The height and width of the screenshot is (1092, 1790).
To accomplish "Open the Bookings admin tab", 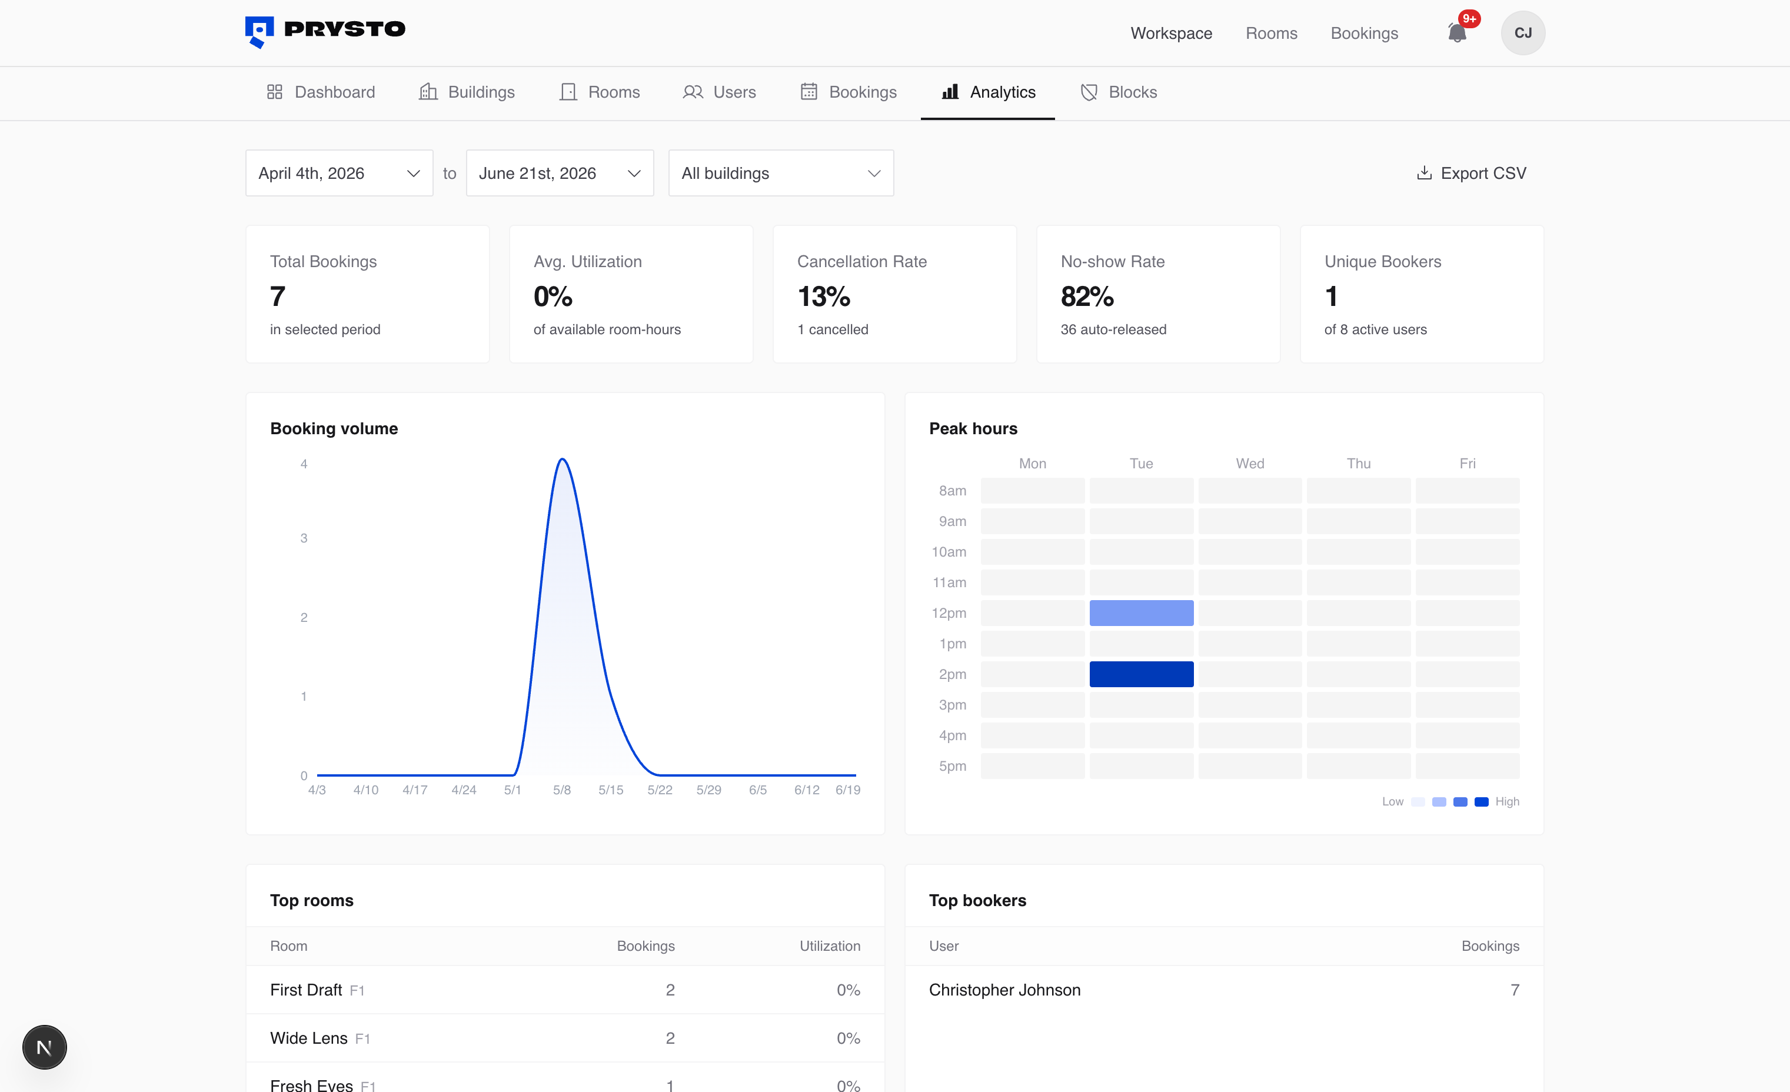I will tap(849, 92).
